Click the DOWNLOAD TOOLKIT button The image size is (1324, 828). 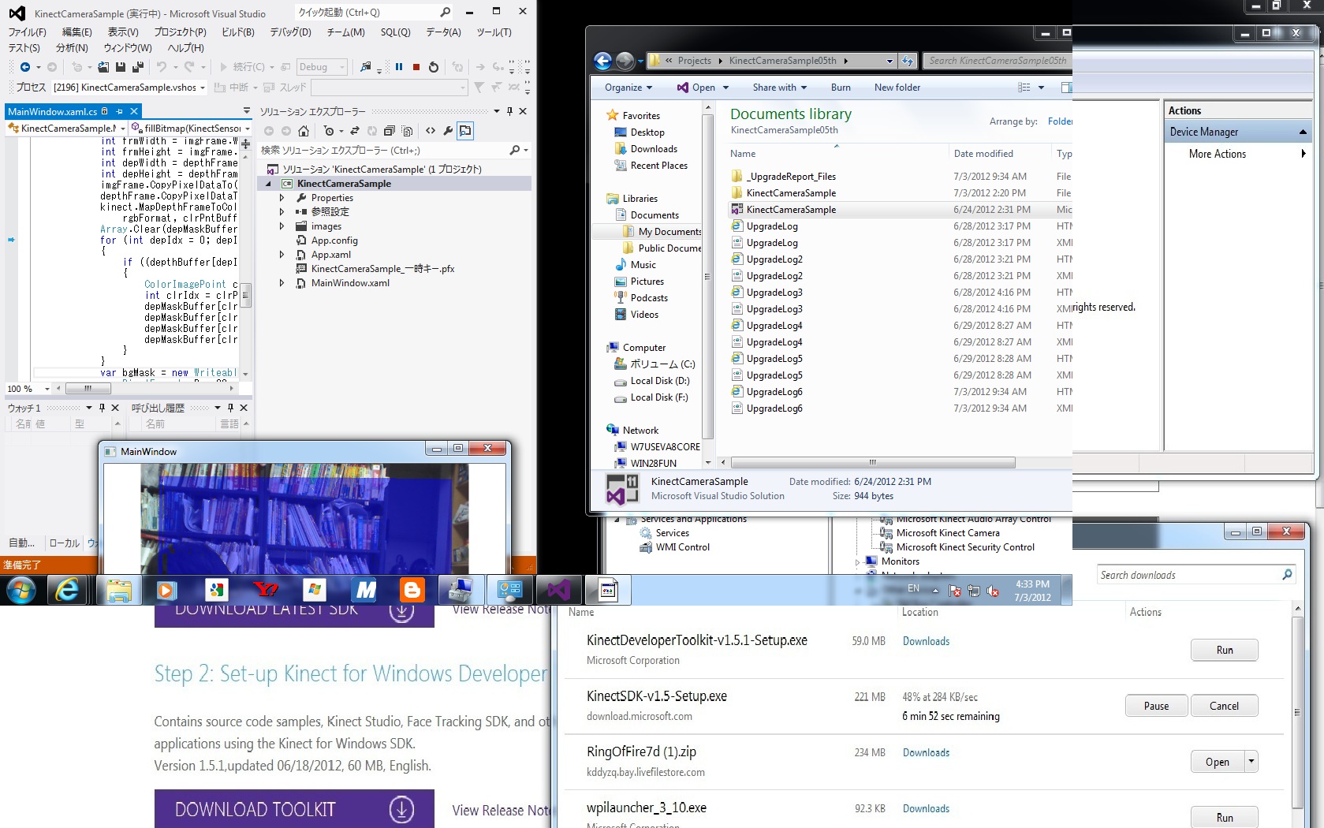[x=294, y=809]
